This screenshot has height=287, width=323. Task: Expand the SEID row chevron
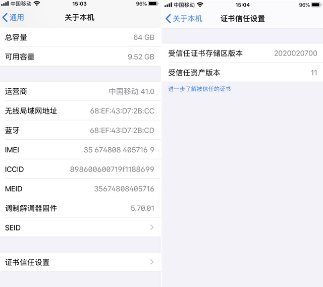152,227
